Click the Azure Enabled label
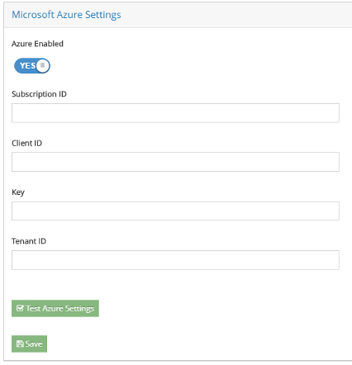The width and height of the screenshot is (352, 365). tap(37, 44)
